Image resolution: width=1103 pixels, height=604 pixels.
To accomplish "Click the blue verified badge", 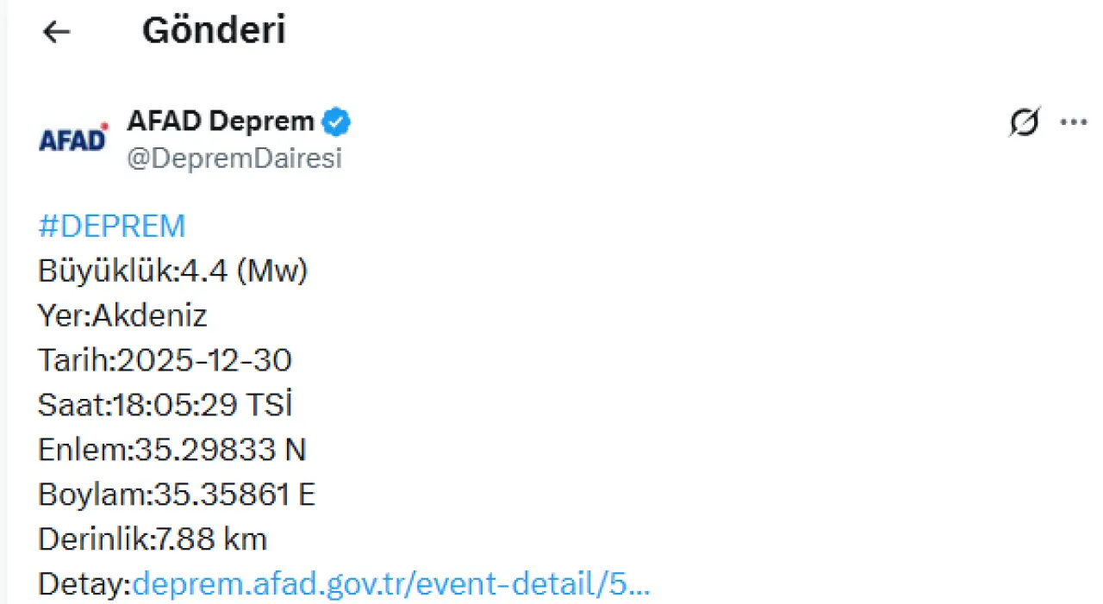I will click(x=336, y=122).
